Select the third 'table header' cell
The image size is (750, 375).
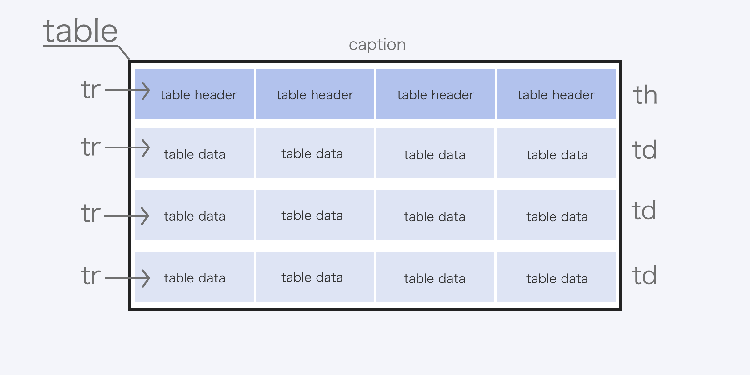[x=436, y=94]
